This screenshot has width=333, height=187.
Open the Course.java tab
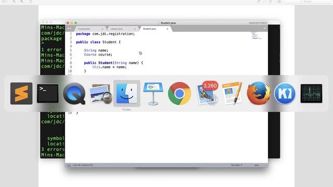point(84,29)
